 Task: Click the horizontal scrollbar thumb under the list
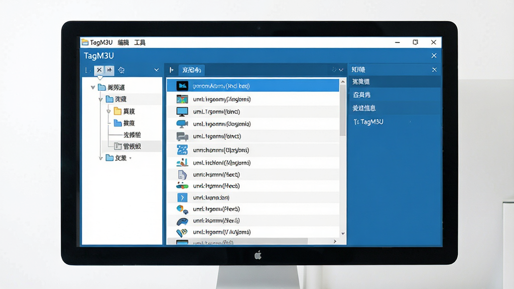(237, 241)
